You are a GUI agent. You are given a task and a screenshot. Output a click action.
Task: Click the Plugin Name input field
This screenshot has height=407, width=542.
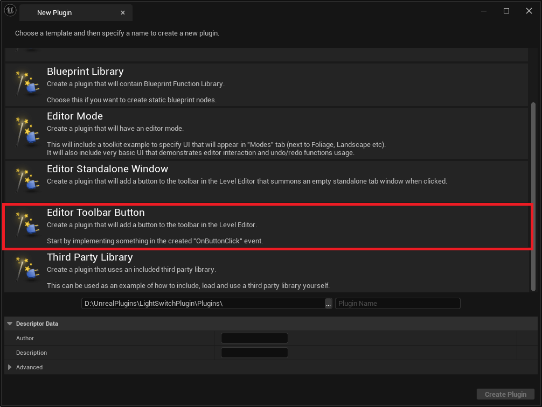(x=398, y=304)
